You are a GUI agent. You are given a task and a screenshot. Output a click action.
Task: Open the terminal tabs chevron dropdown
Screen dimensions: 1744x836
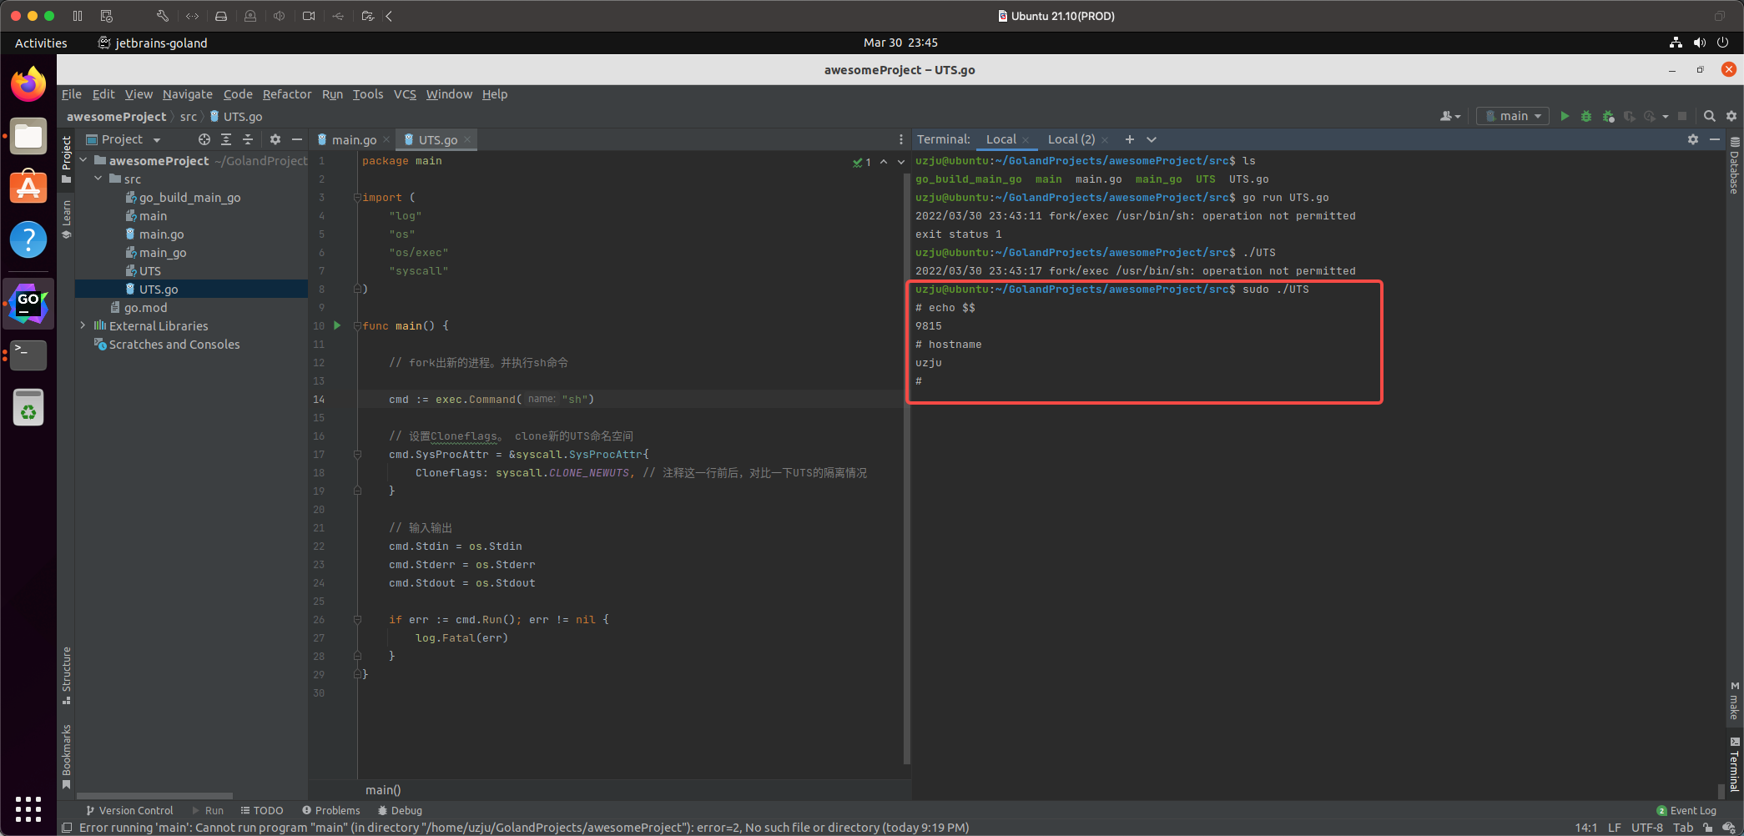pyautogui.click(x=1152, y=139)
